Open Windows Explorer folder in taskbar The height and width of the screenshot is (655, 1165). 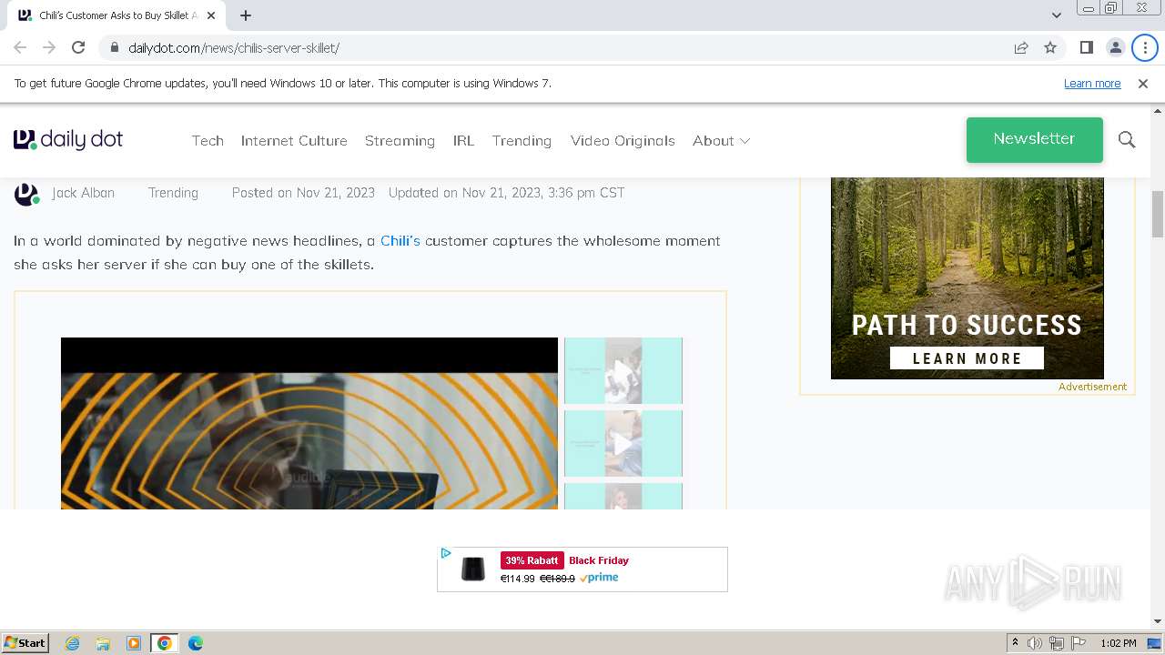[103, 643]
